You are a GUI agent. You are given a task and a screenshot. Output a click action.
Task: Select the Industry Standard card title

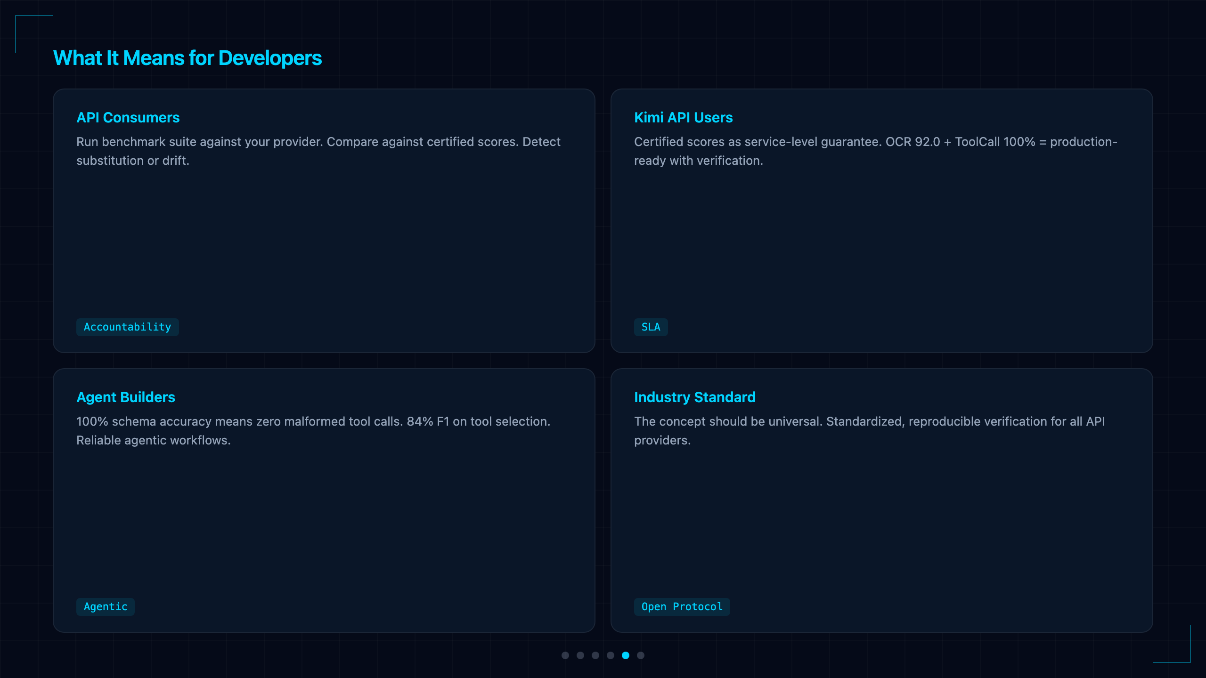695,397
